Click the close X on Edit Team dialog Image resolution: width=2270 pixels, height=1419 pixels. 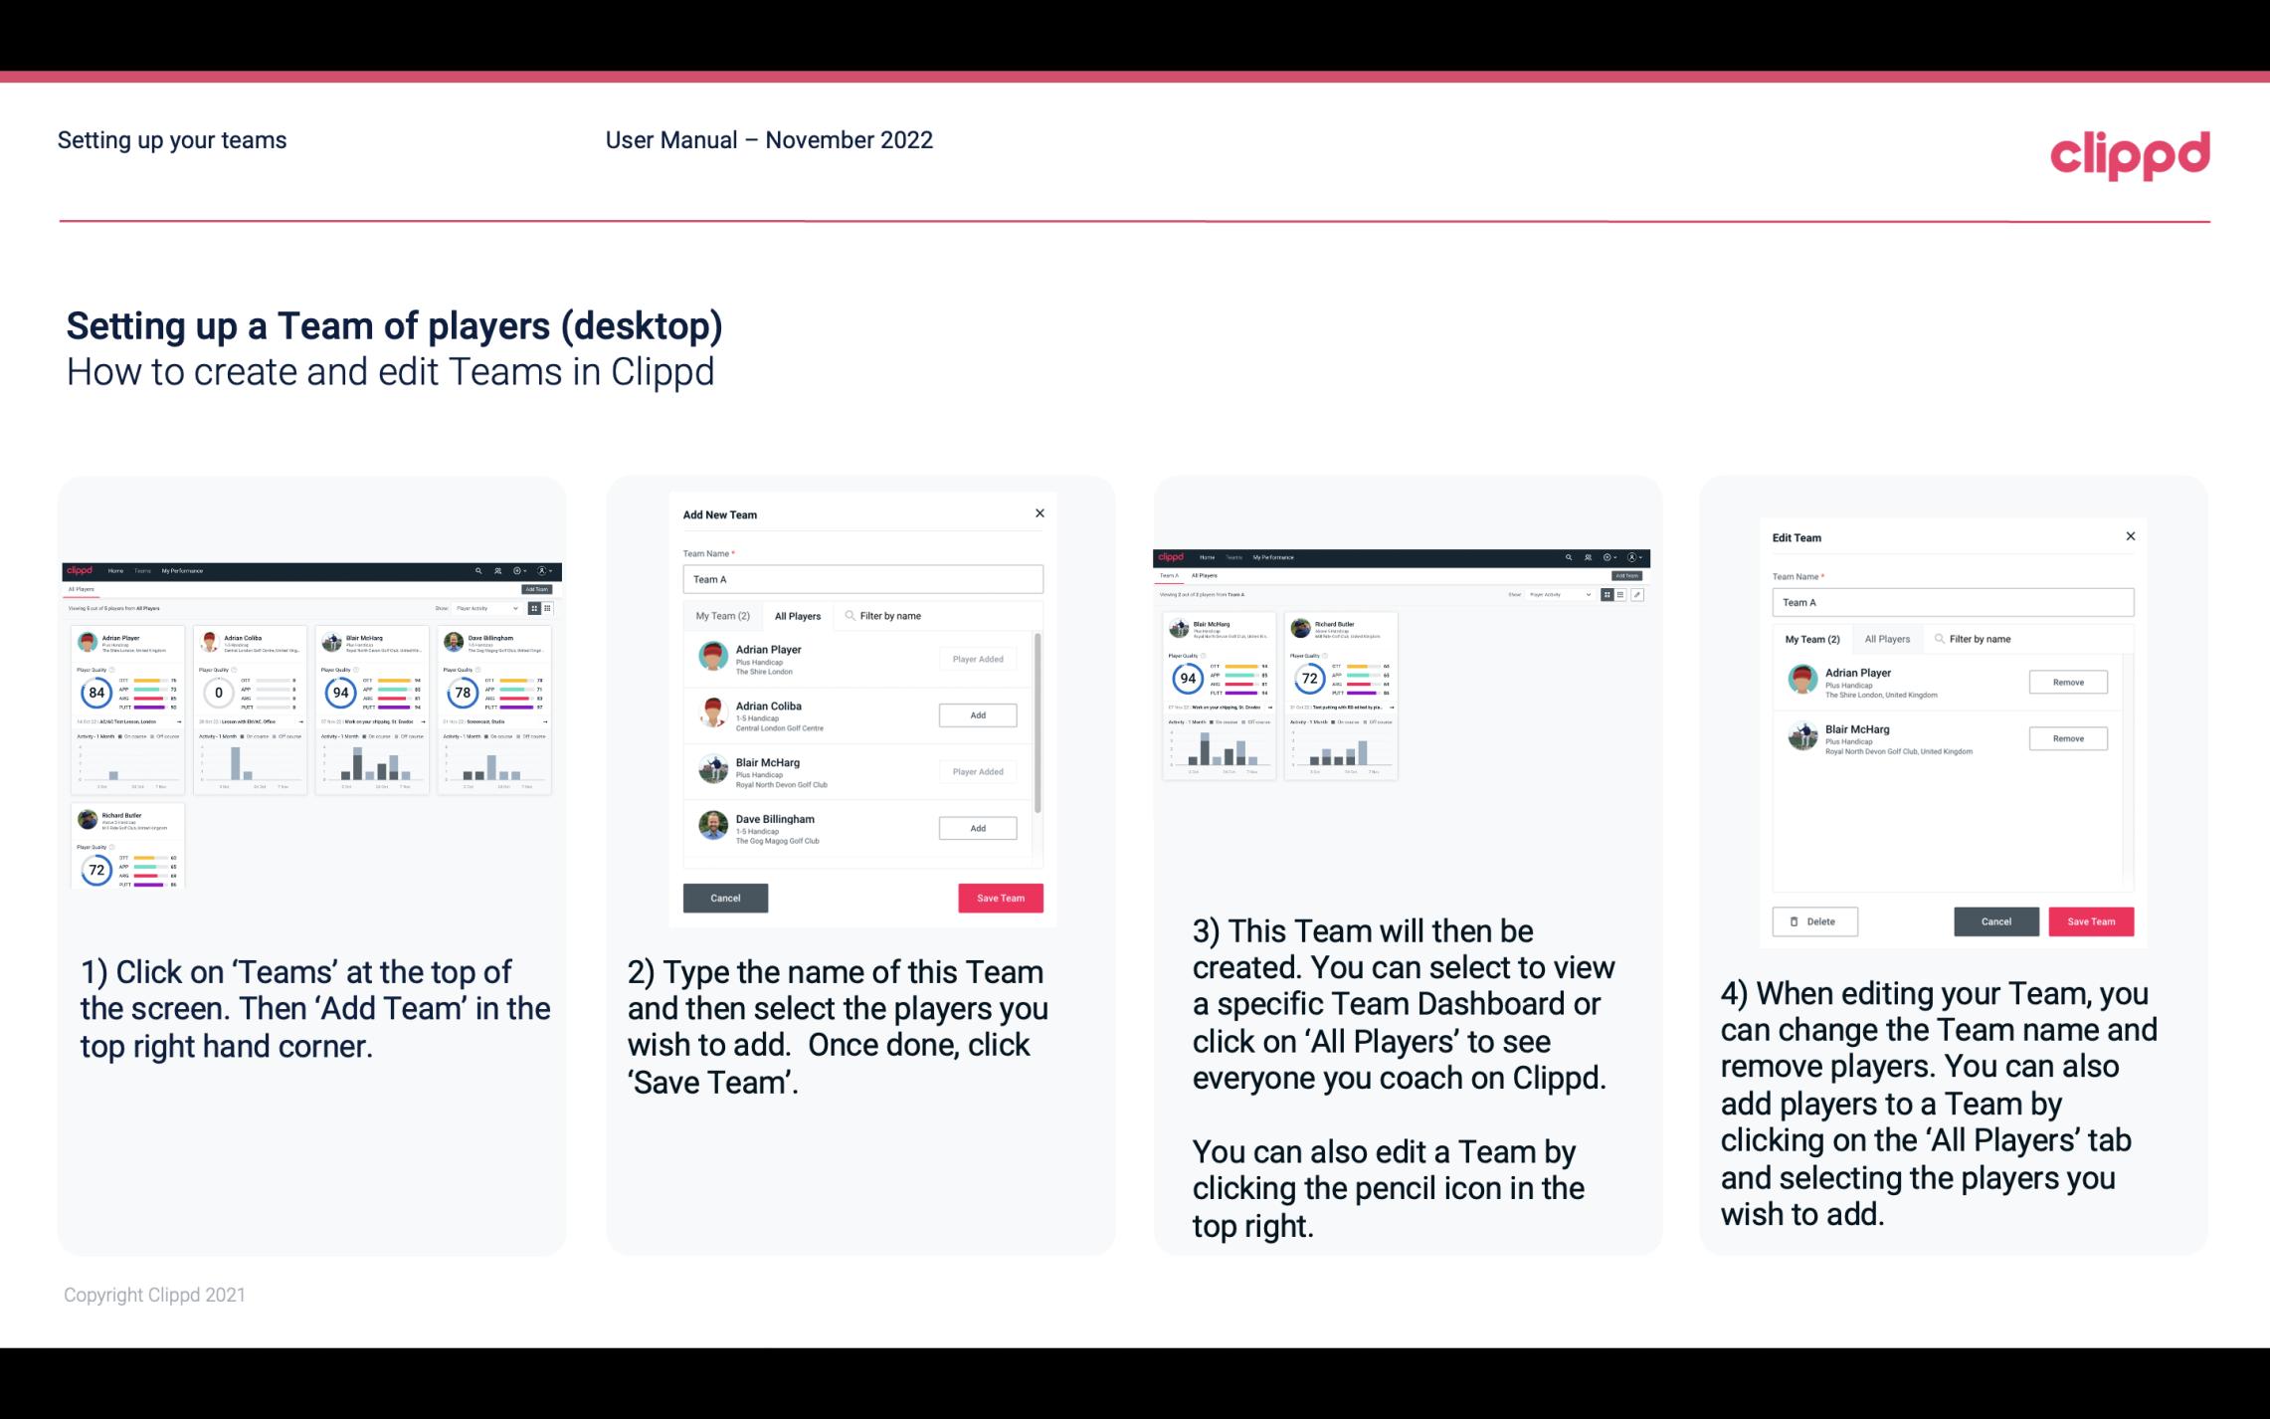[2130, 536]
